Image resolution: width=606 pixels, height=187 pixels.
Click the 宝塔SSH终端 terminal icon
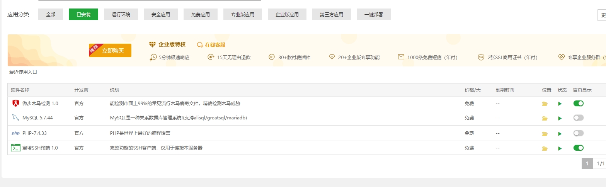15,148
